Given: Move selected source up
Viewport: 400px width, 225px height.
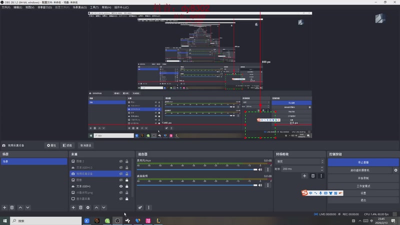Looking at the screenshot, I should [96, 207].
